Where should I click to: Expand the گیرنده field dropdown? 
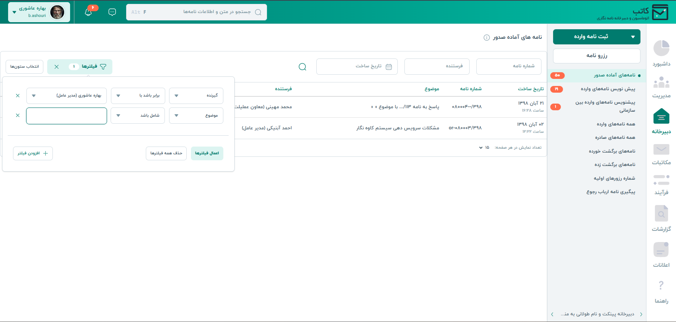tap(196, 96)
